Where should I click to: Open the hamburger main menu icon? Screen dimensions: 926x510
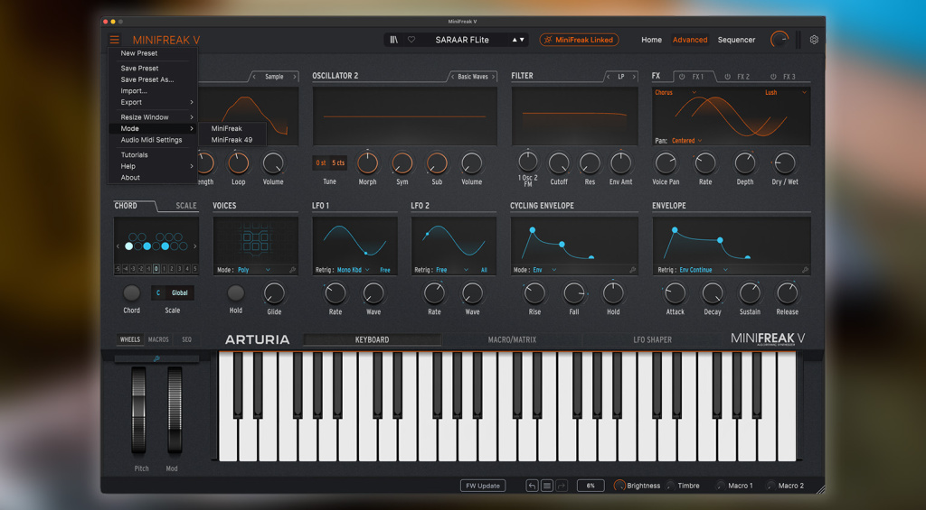115,40
